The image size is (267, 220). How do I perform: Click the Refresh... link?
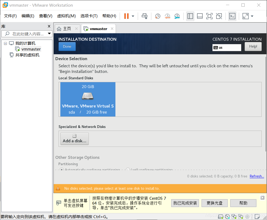(x=257, y=176)
